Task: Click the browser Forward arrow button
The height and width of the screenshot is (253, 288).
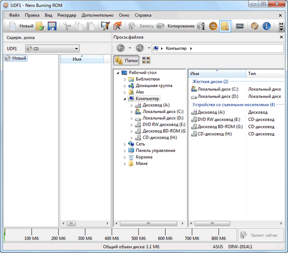Action: pyautogui.click(x=140, y=48)
